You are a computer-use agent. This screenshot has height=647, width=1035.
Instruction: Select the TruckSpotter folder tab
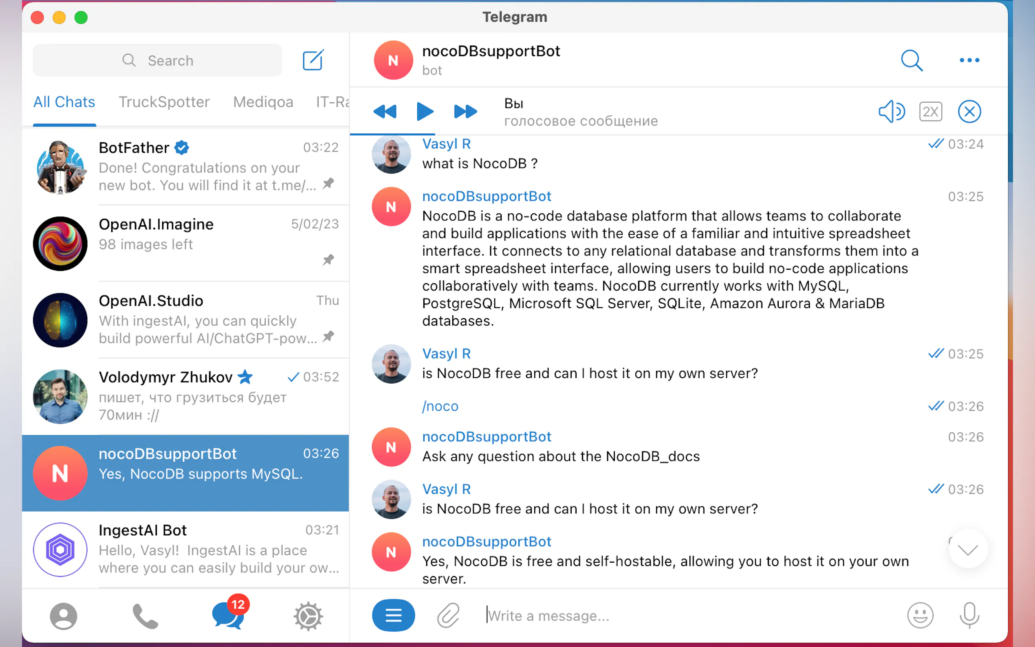164,102
